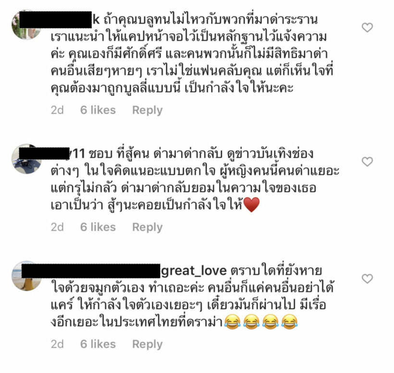Like the comment from username ending 11
394x373 pixels.
click(367, 162)
